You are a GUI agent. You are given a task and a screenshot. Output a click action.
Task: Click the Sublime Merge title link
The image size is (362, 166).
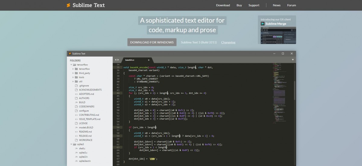(x=276, y=24)
